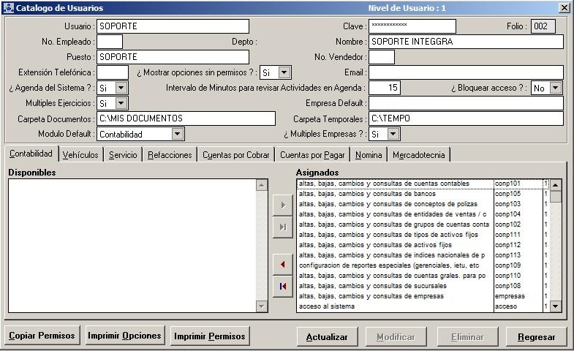Click the red remove permission left arrow
Image resolution: width=574 pixels, height=351 pixels.
[x=282, y=263]
